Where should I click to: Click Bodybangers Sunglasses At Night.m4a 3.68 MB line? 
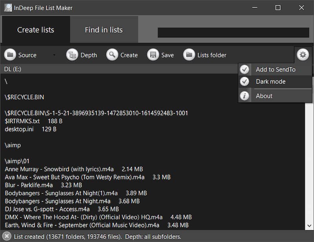click(x=72, y=201)
